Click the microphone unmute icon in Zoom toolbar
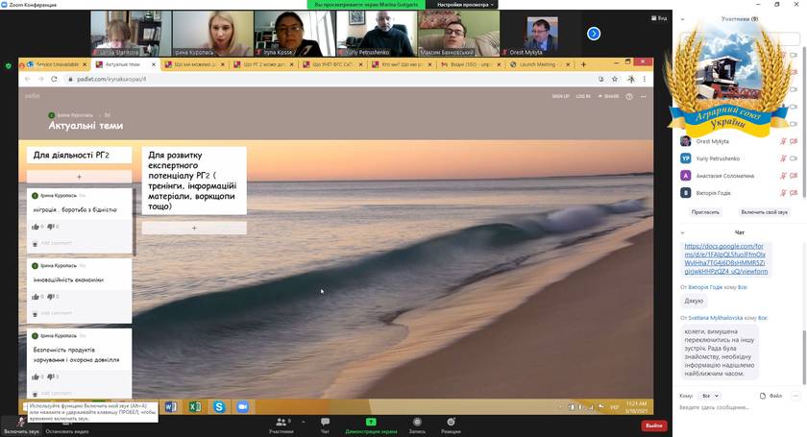The width and height of the screenshot is (807, 437). (x=21, y=422)
